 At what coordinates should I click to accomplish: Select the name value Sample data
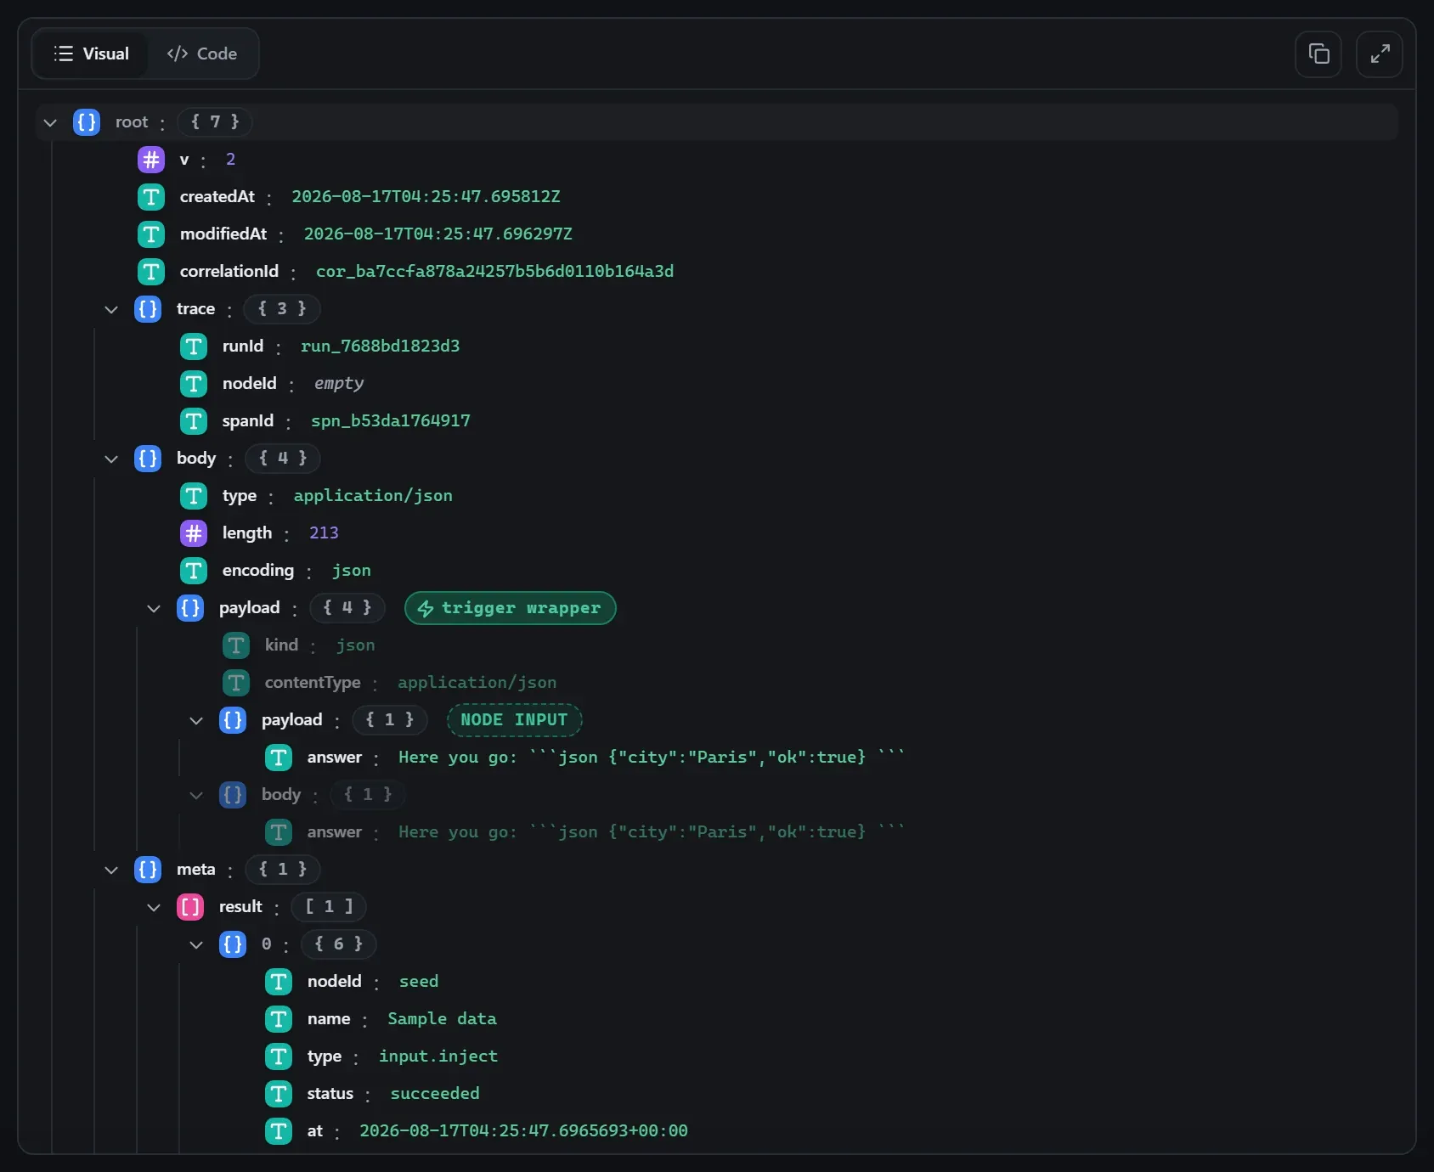click(x=442, y=1019)
